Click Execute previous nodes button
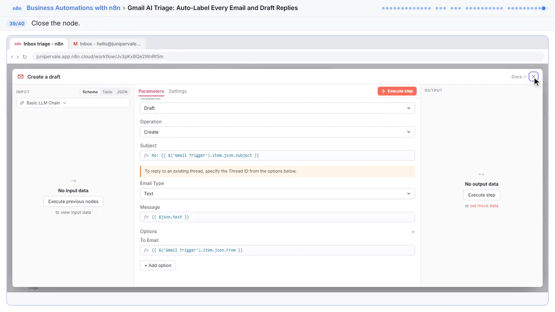 [73, 201]
